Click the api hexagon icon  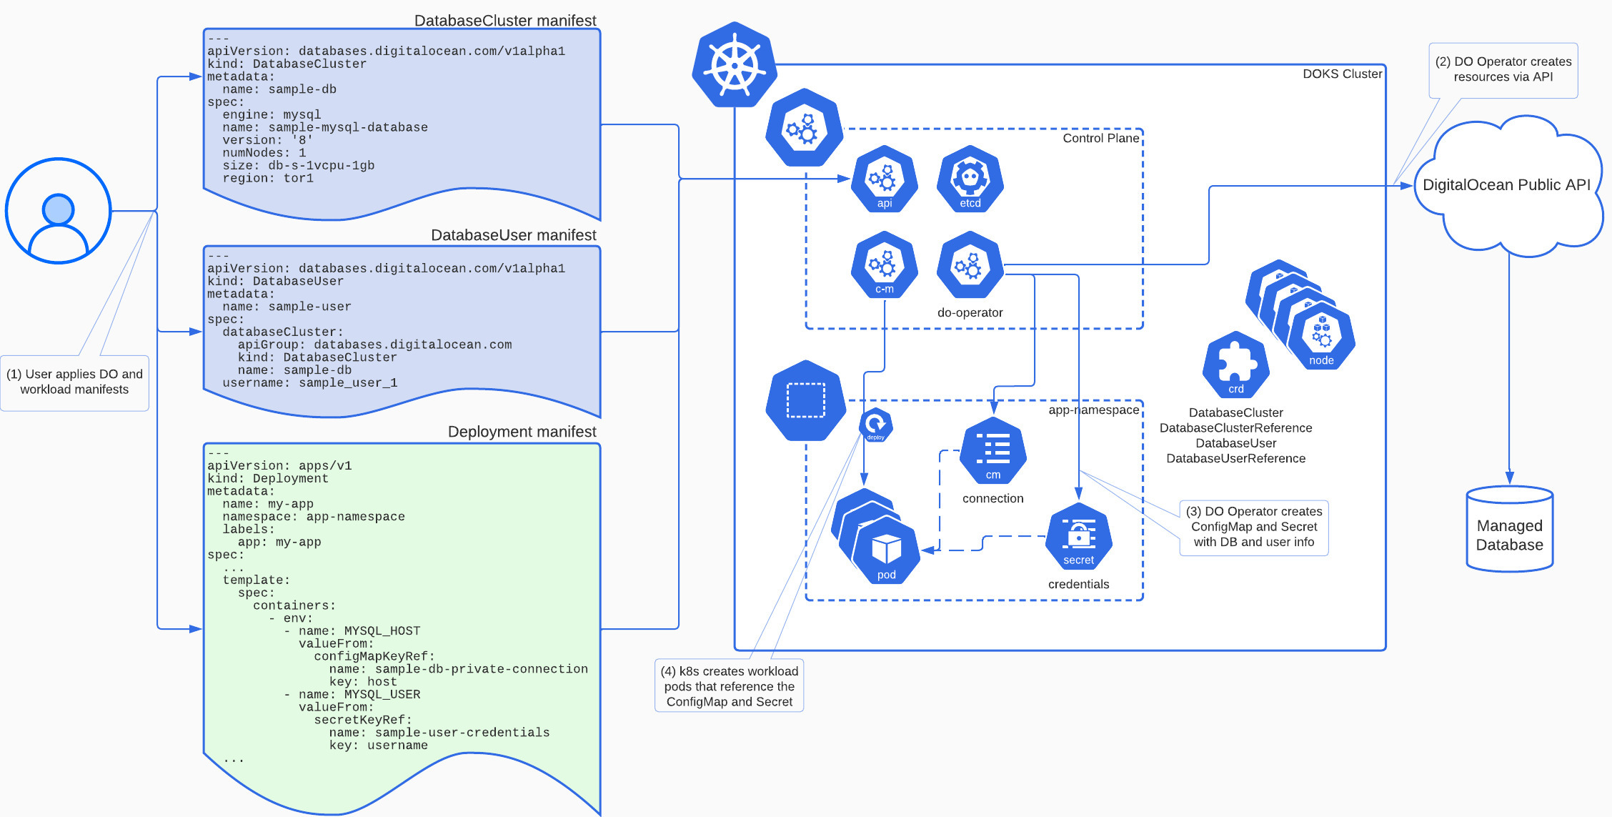(885, 179)
